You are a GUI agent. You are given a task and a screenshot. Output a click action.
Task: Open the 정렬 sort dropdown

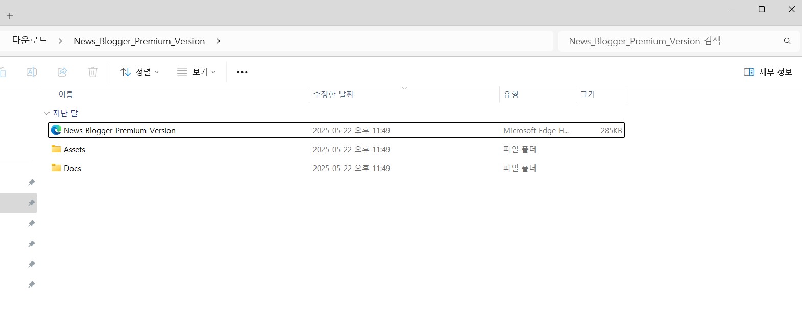[x=139, y=72]
